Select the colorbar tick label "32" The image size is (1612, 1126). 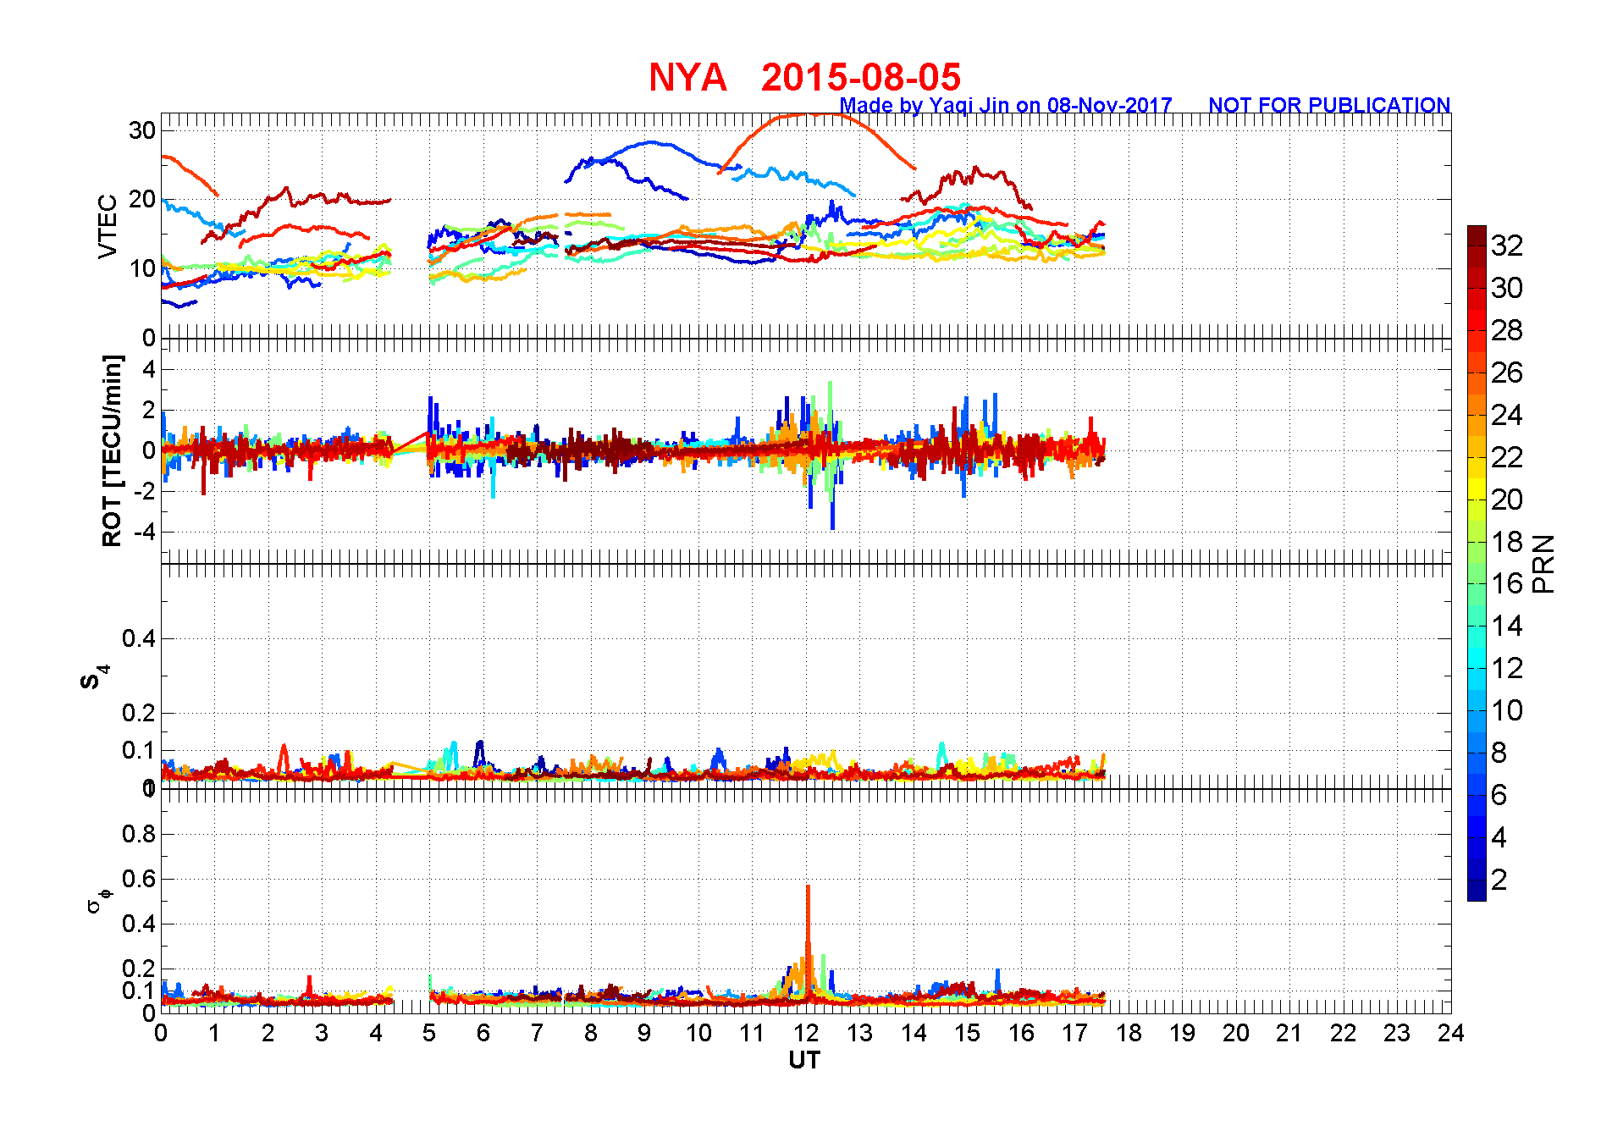coord(1507,246)
